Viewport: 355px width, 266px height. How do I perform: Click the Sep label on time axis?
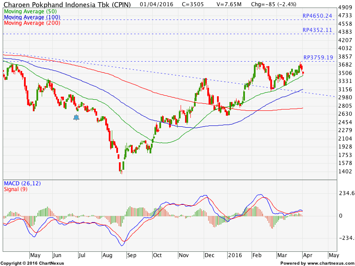coord(131,256)
